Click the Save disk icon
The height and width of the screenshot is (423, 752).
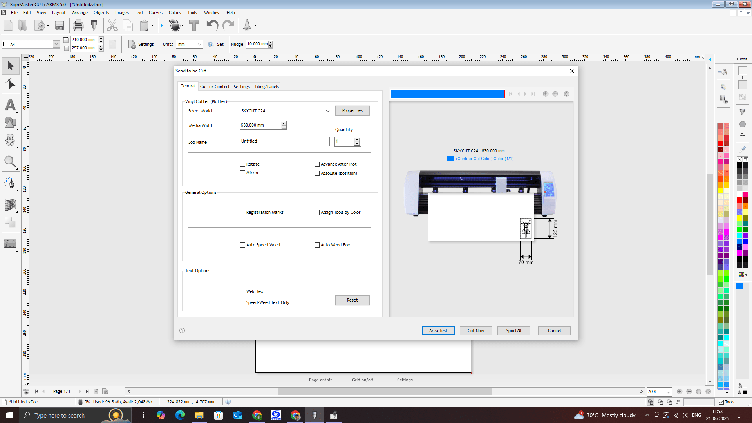pos(60,25)
